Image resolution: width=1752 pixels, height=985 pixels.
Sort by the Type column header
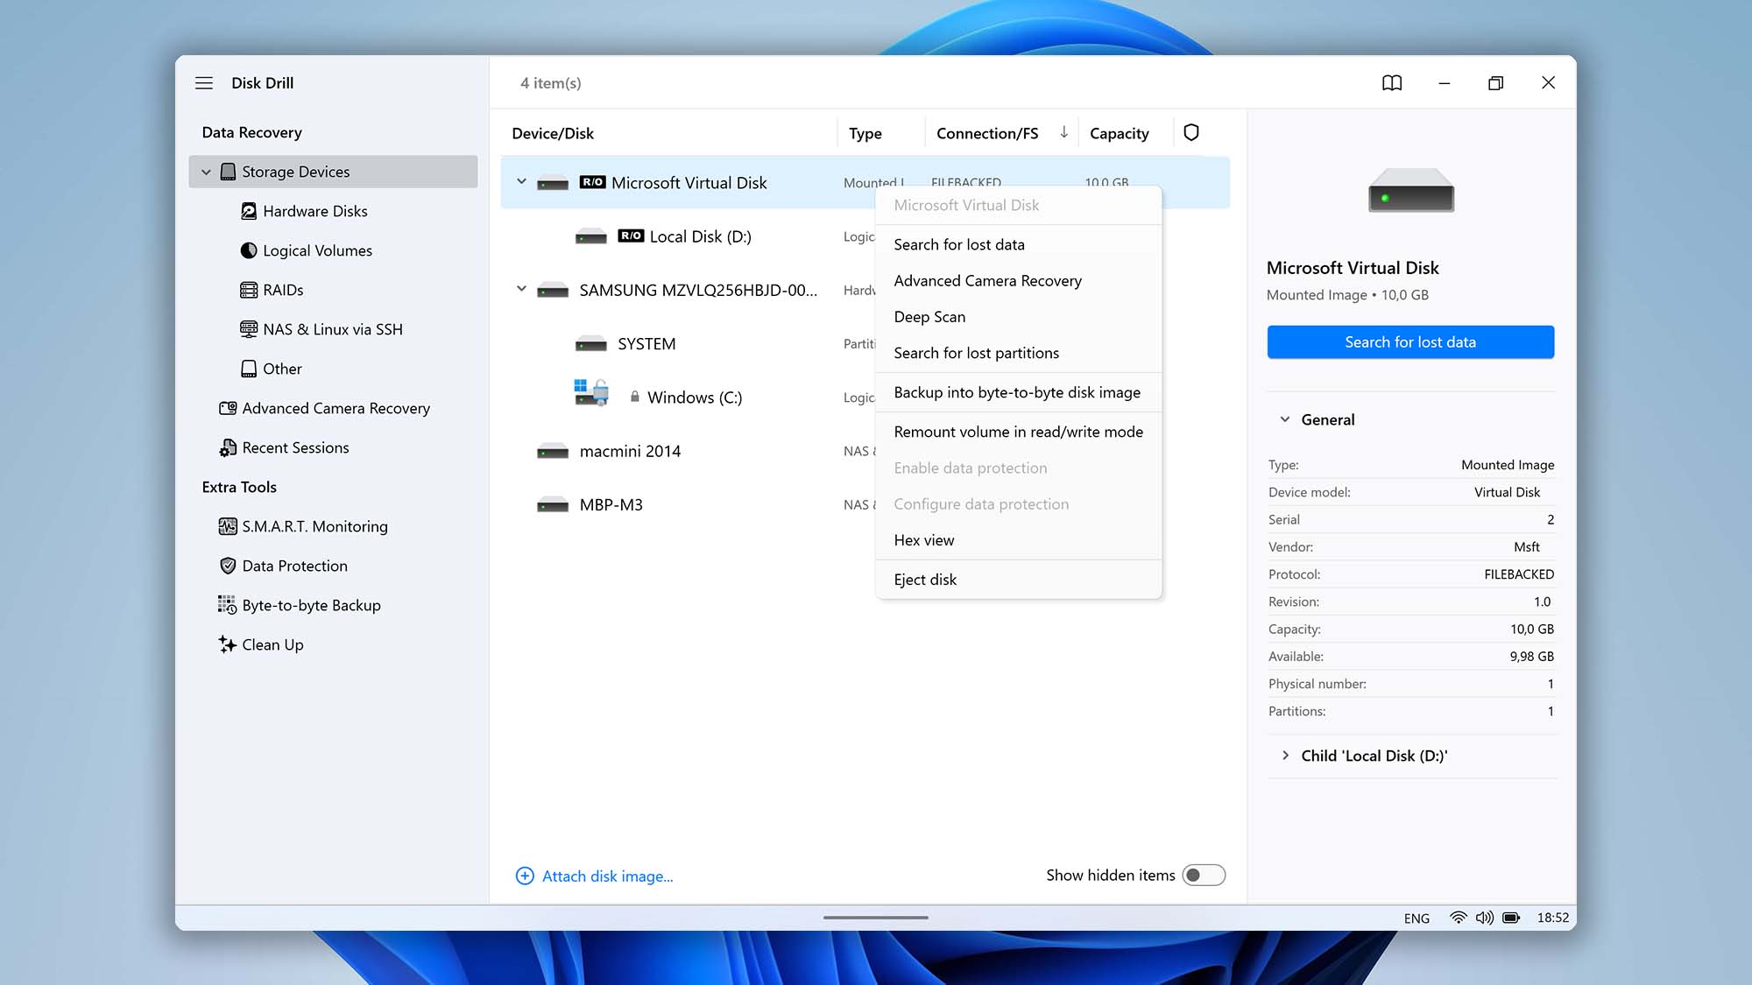(865, 133)
